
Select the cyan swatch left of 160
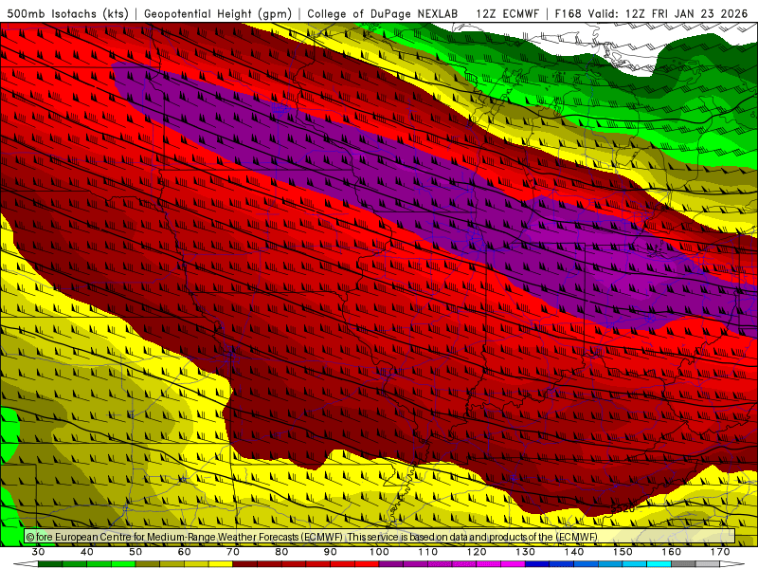click(659, 564)
